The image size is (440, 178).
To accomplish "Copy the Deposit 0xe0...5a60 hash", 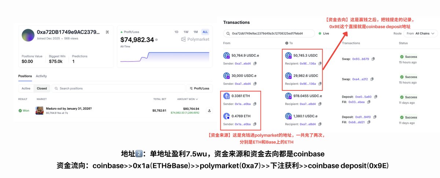I will [x=376, y=97].
